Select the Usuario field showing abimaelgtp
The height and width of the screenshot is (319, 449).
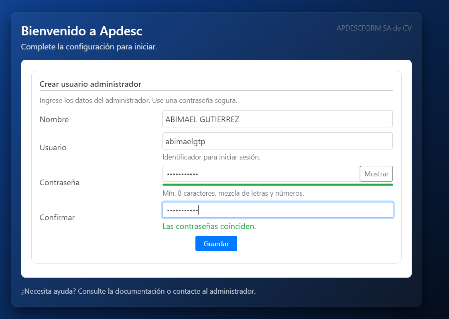277,141
